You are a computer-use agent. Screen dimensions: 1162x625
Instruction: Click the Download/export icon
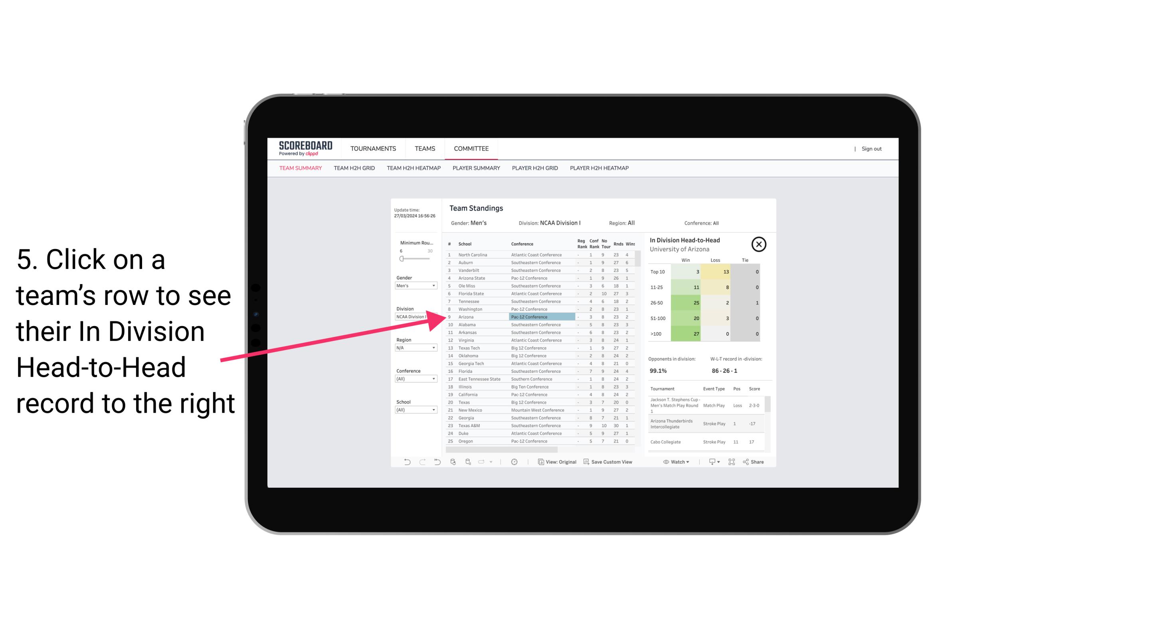coord(711,462)
